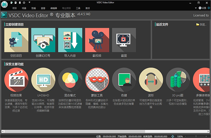Open the quick-access toolbar customize arrow
The image size is (211, 138).
[30, 2]
